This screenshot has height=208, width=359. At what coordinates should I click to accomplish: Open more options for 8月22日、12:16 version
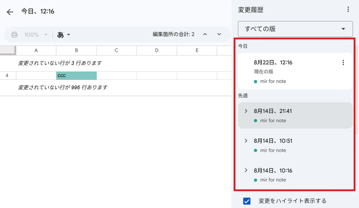click(x=343, y=63)
